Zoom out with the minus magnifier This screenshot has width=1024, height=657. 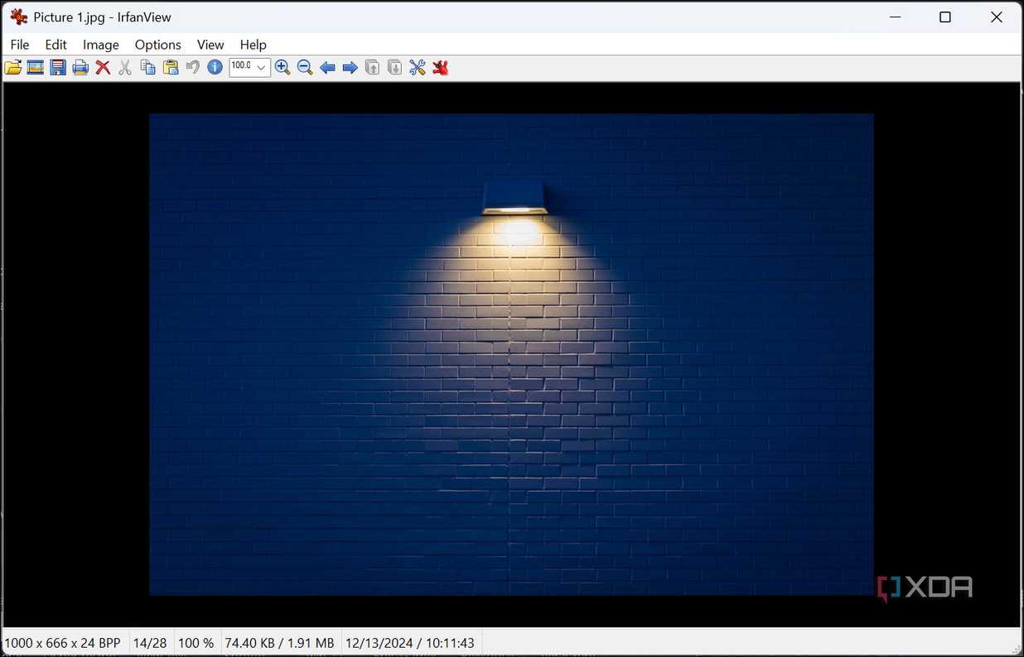(x=305, y=68)
